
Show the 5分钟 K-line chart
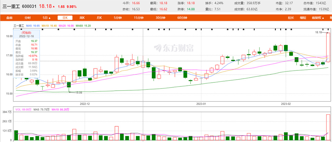coord(118,18)
